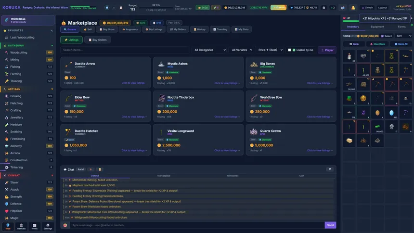Switch to the My Listings tab
Screen dimensions: 414x233
point(154,29)
